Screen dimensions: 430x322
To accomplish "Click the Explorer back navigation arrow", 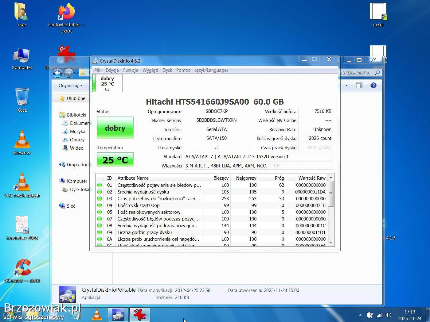I will tap(58, 73).
